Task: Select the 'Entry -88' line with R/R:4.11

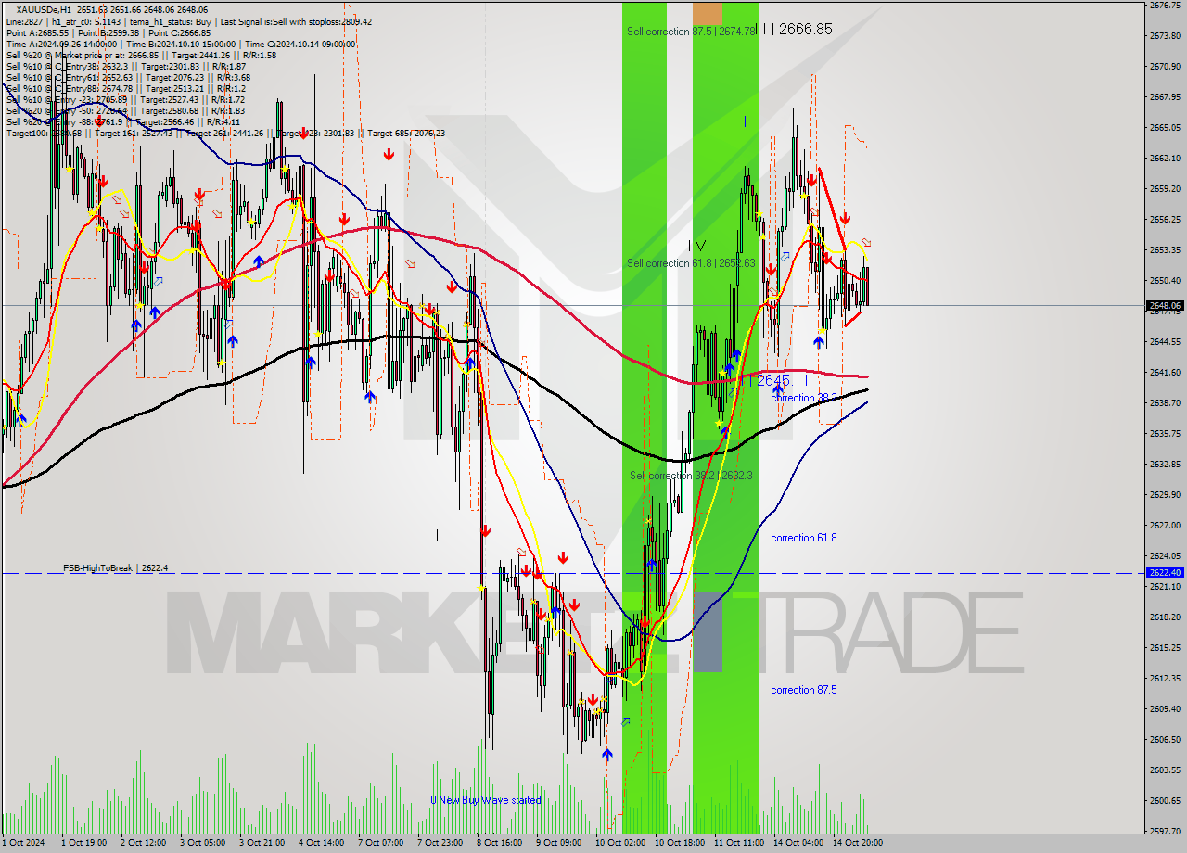Action: [x=123, y=121]
